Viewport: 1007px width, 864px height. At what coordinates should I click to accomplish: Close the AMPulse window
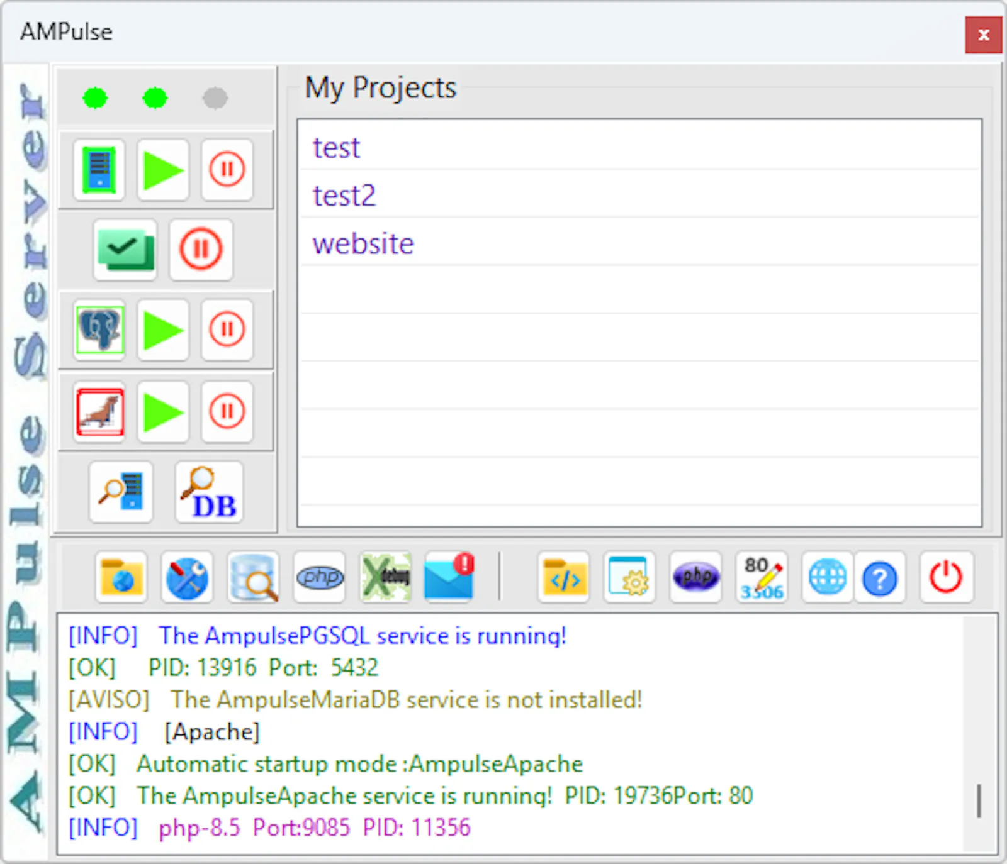tap(984, 35)
